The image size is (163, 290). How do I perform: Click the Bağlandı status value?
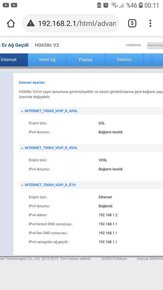pos(106,206)
